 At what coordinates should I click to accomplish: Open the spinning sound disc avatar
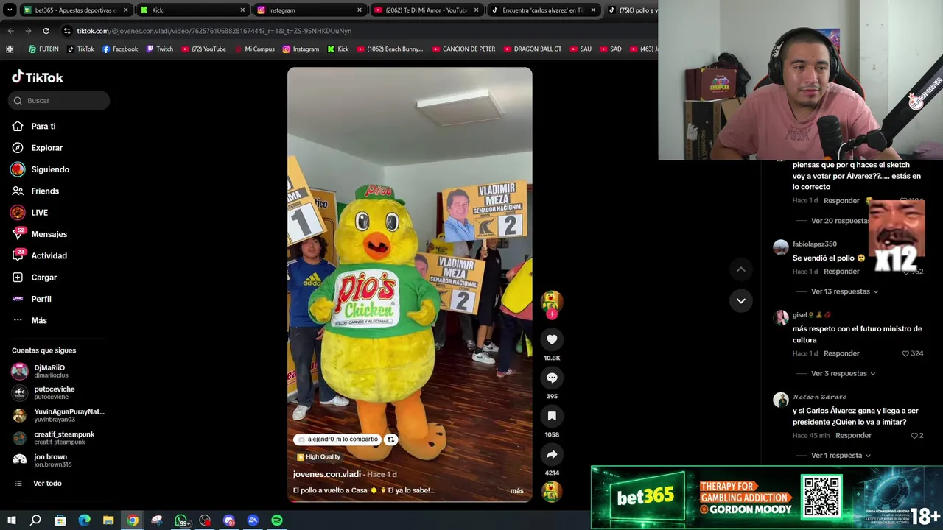(x=552, y=491)
